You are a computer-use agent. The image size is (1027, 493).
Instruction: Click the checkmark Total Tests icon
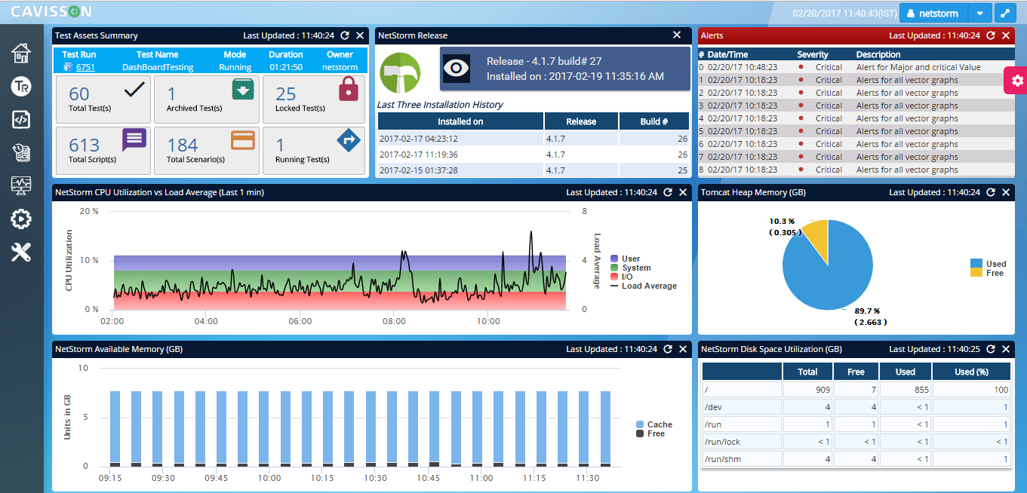(134, 90)
